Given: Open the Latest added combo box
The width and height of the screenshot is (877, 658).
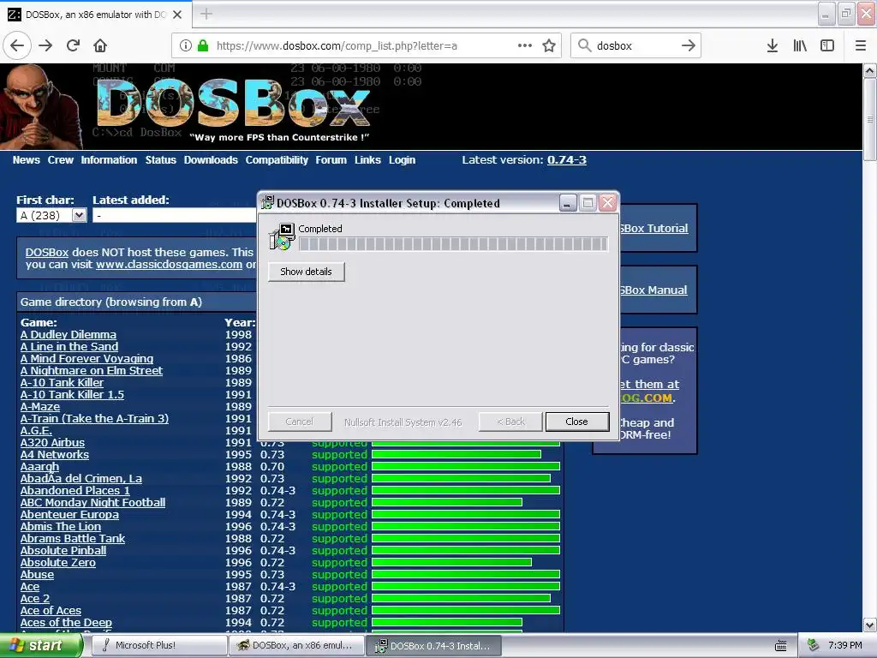Looking at the screenshot, I should (173, 215).
